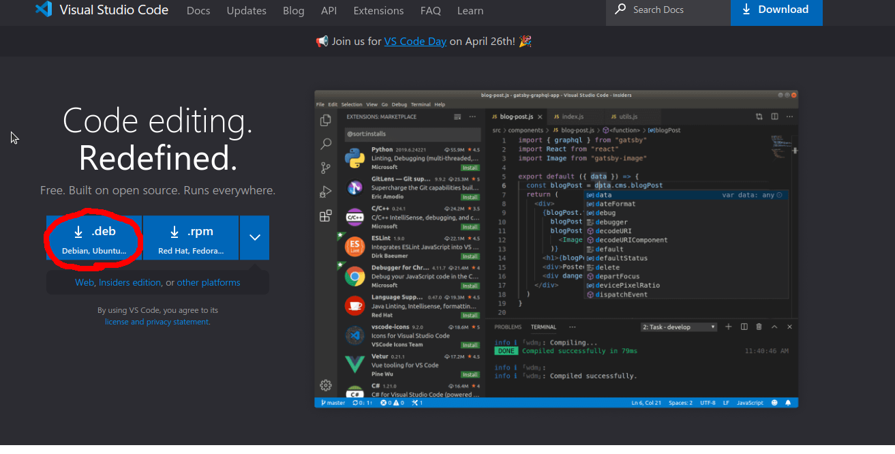Open the other platforms link

[209, 282]
